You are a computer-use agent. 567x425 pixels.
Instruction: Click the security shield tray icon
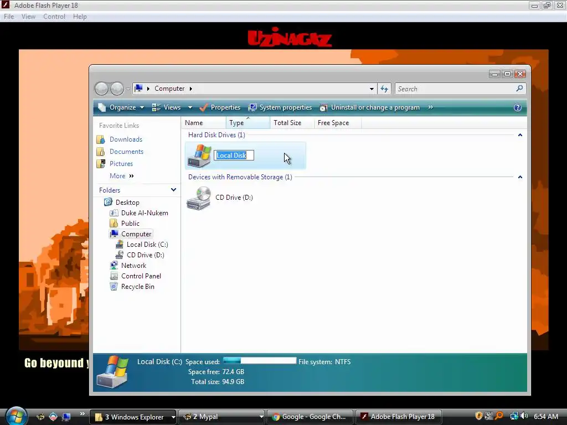click(x=479, y=416)
